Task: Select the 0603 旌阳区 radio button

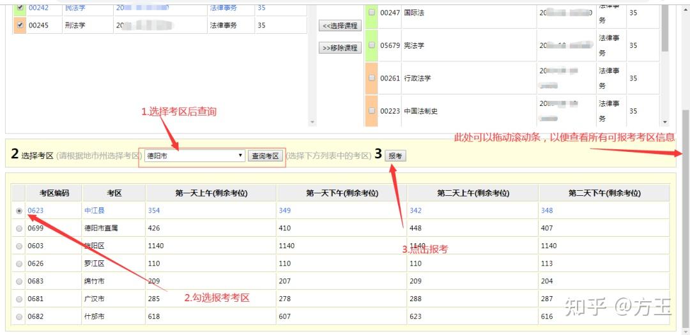Action: click(19, 246)
